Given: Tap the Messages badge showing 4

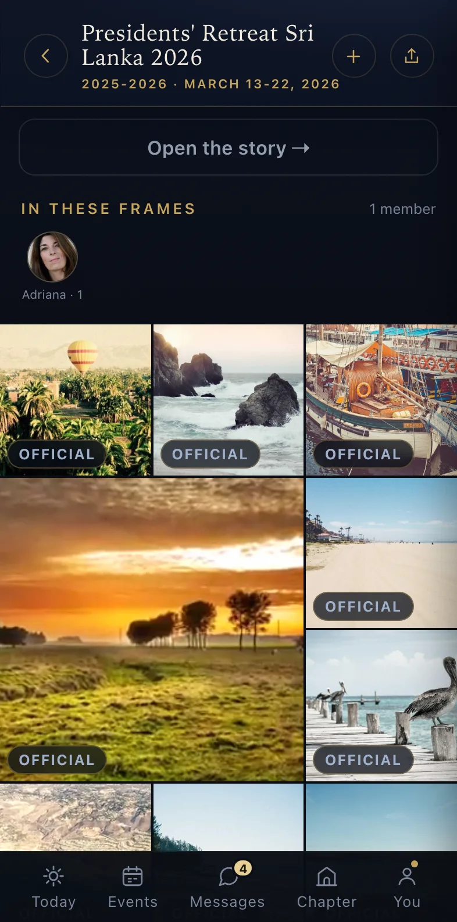Looking at the screenshot, I should click(243, 869).
